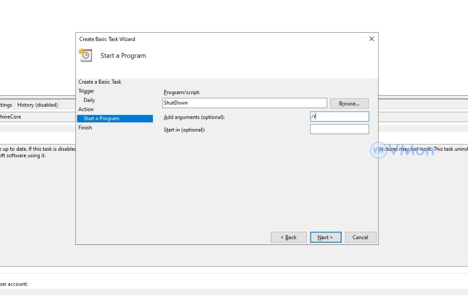Select the Finish step in sidebar
Screen dimensions: 468x300
coord(85,127)
